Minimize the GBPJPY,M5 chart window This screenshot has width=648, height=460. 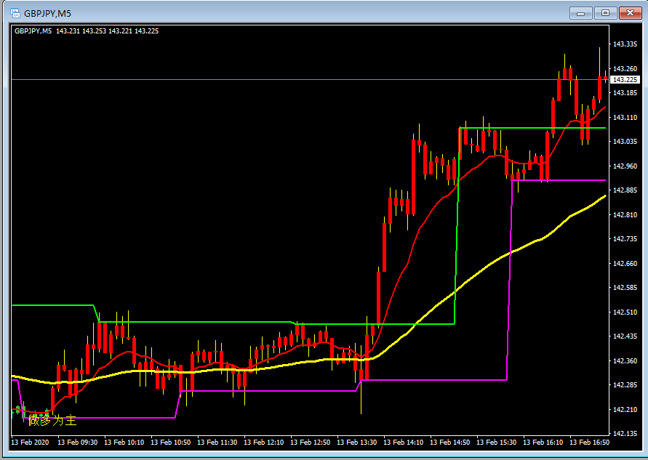tap(581, 12)
